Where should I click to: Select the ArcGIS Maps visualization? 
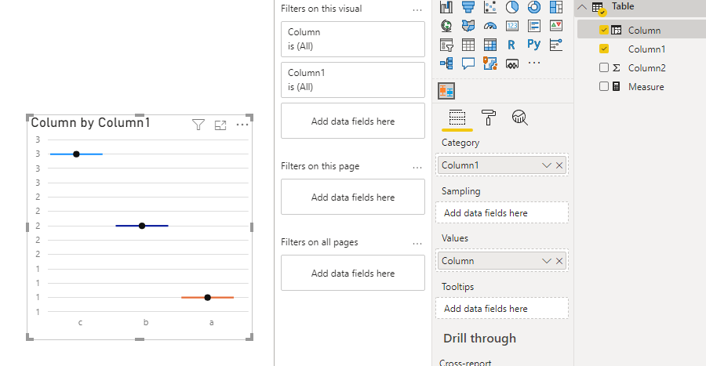click(489, 63)
